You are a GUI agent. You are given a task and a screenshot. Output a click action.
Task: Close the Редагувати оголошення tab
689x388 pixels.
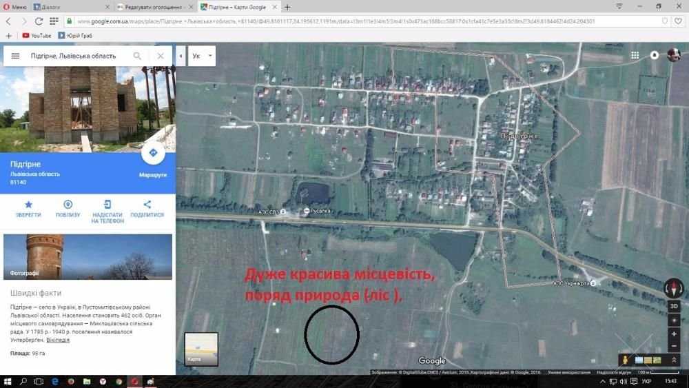coord(191,7)
